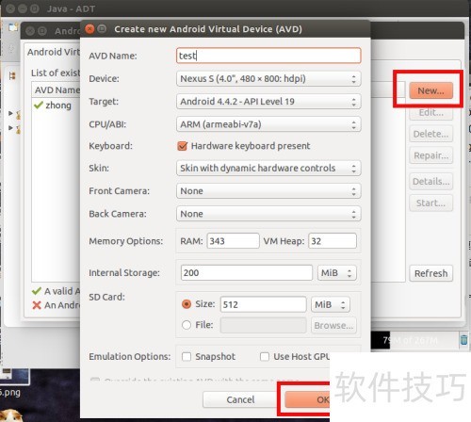471x422 pixels.
Task: Click the Browse... button for SD Card file
Action: click(333, 325)
